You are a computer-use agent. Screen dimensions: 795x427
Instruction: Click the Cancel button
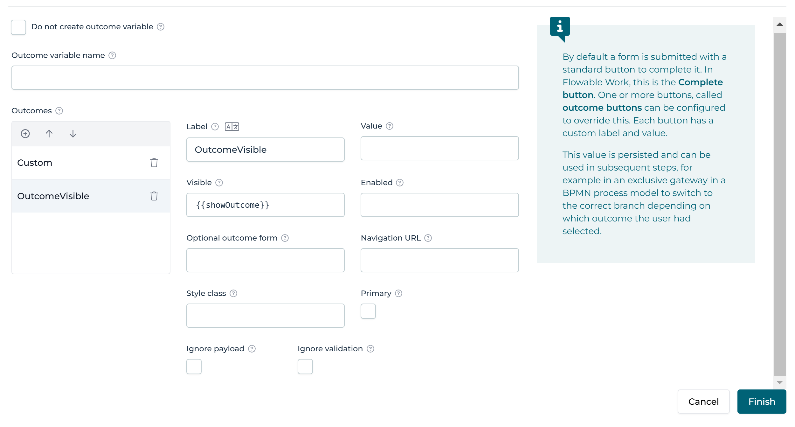703,402
